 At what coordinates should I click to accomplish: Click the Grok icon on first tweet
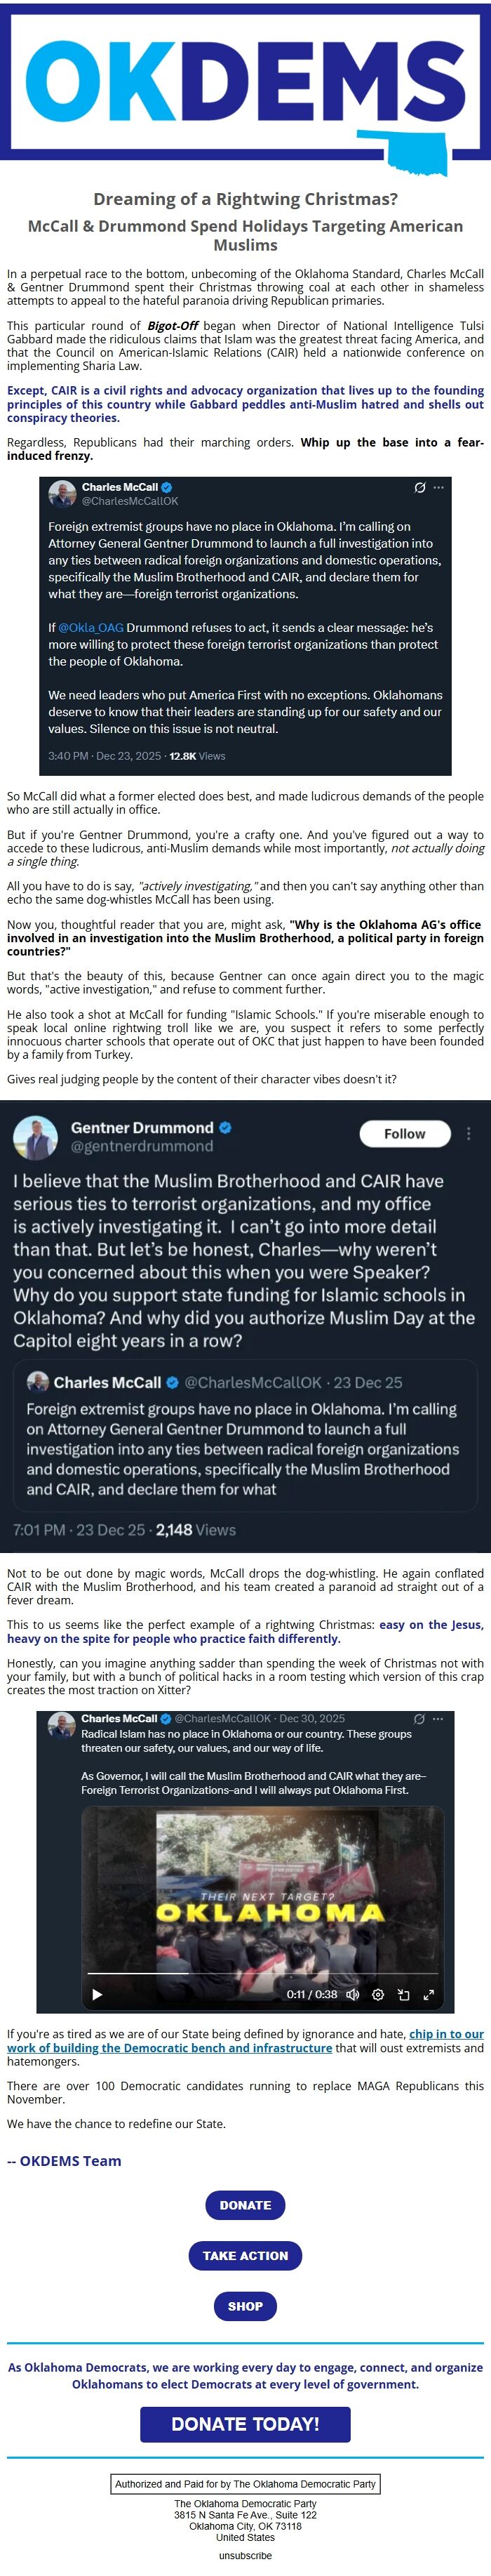point(420,487)
